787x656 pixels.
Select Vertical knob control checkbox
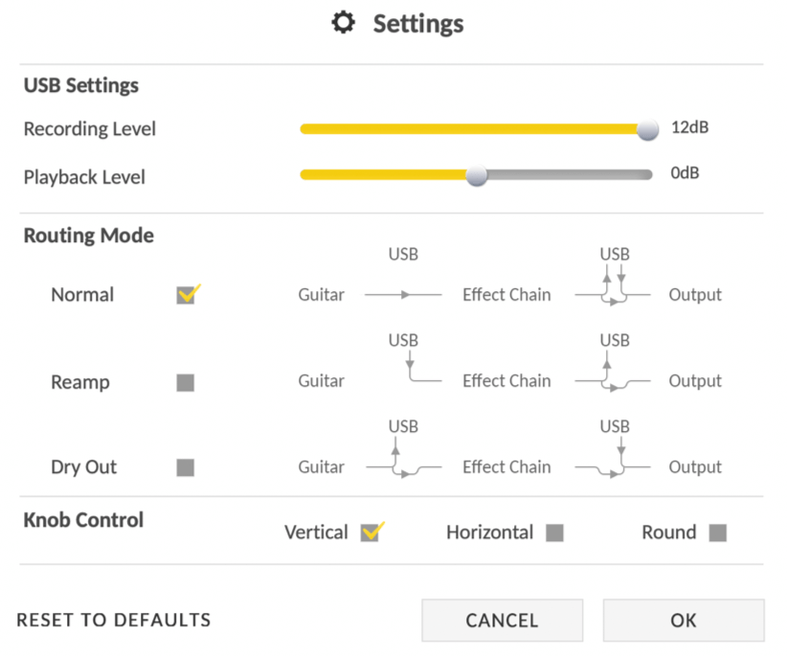(371, 532)
